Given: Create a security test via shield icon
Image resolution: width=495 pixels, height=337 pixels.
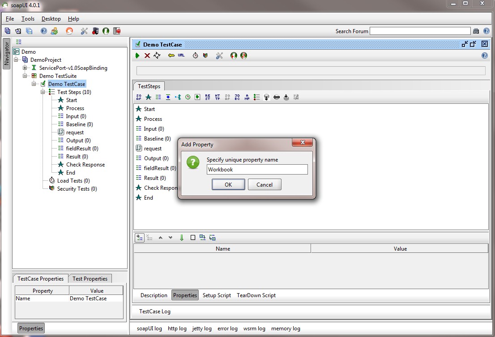Looking at the screenshot, I should coord(205,55).
